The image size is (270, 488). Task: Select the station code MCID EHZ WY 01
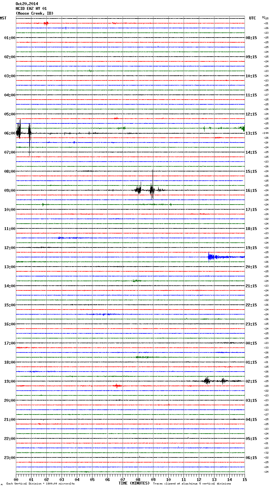[x=31, y=9]
